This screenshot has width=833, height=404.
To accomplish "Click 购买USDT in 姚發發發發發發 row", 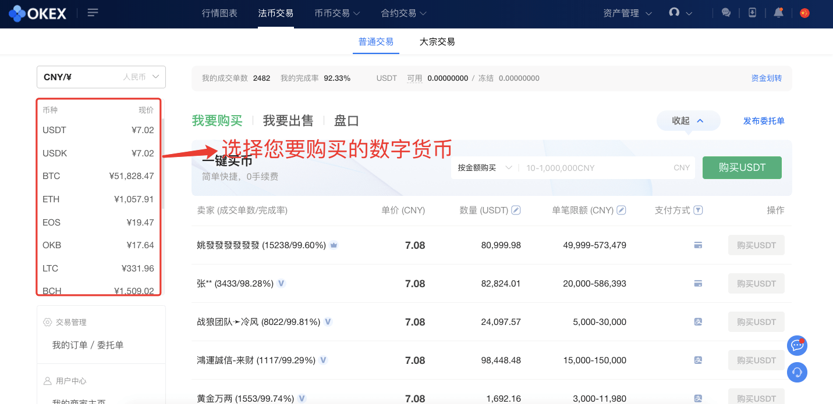I will pyautogui.click(x=756, y=245).
